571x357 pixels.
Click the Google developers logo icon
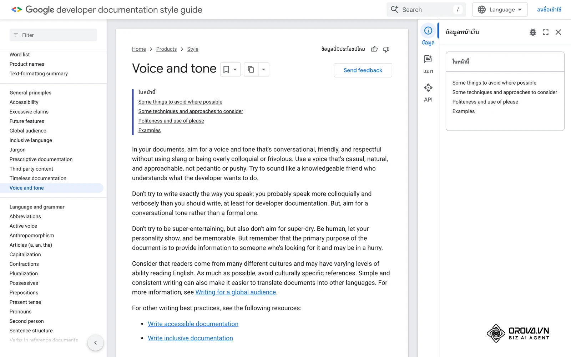point(16,10)
